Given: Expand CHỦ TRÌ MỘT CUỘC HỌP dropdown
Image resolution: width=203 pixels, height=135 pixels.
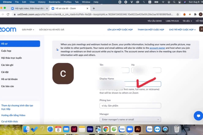Looking at the screenshot, I should 182,30.
